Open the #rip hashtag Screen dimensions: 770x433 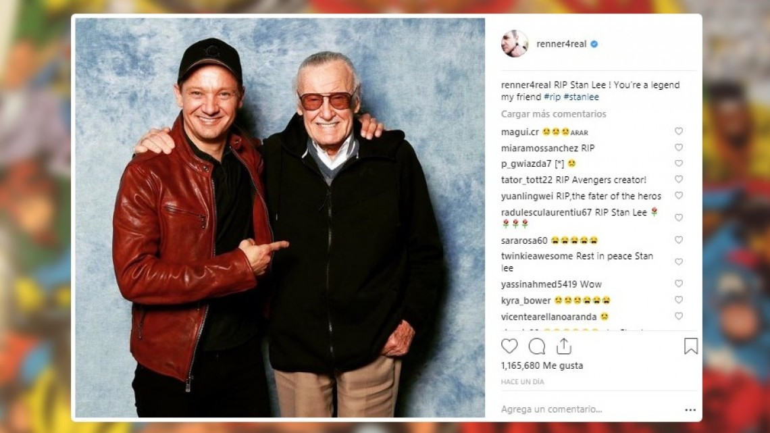click(x=551, y=97)
